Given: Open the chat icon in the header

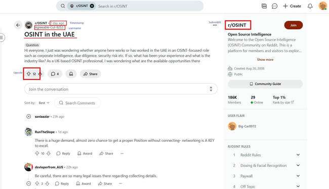Looking at the screenshot, I should point(274,6).
